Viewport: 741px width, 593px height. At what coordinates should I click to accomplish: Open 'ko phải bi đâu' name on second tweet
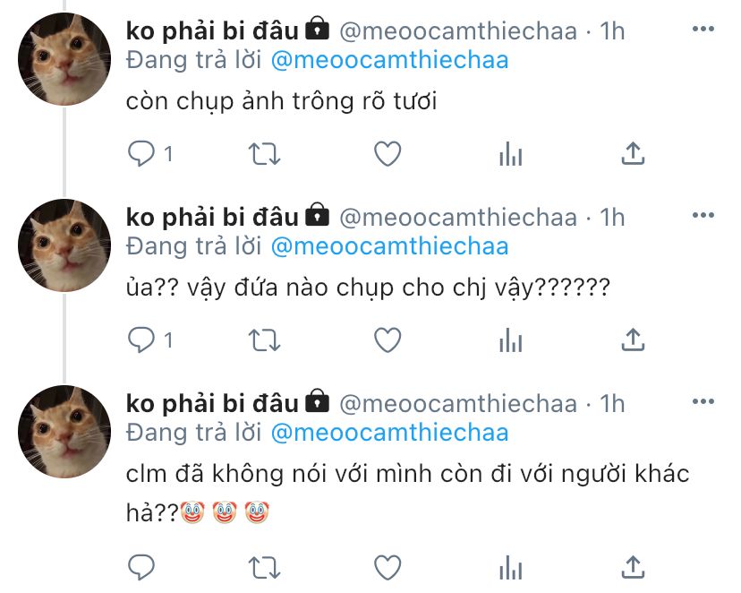point(212,218)
